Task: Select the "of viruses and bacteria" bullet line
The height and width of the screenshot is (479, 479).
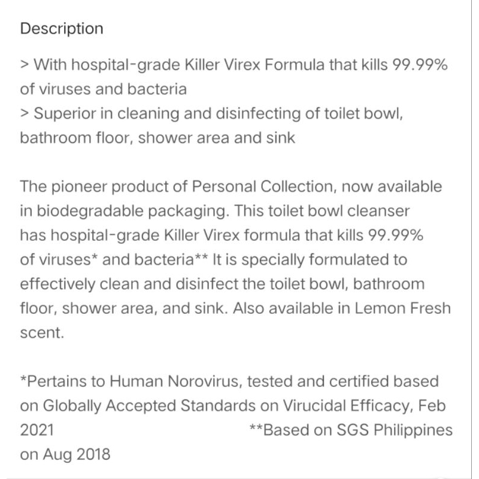Action: click(x=103, y=89)
